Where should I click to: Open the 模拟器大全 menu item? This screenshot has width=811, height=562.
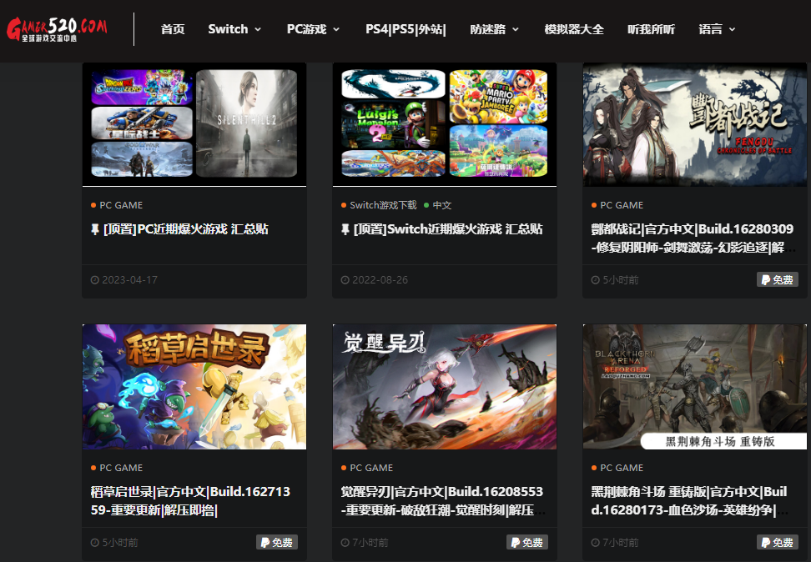pos(574,29)
